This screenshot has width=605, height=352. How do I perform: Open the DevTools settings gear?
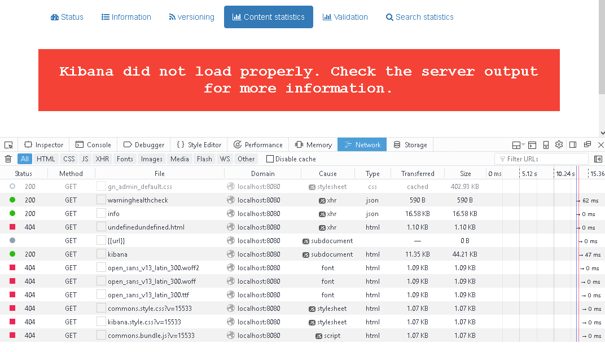(559, 144)
